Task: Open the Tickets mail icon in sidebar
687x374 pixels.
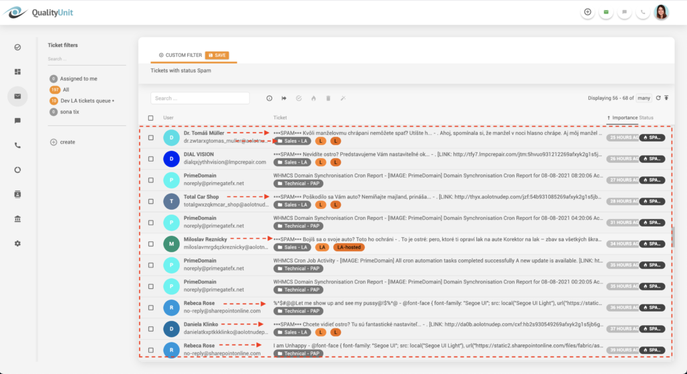Action: coord(17,96)
